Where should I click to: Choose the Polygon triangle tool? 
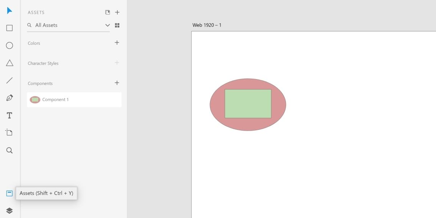[x=9, y=63]
